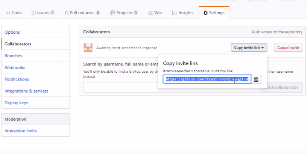
Task: Cancel the pending invite
Action: point(288,48)
